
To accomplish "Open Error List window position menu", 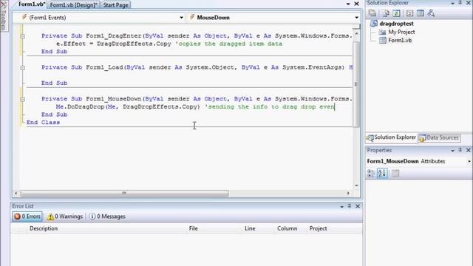I will click(x=341, y=206).
